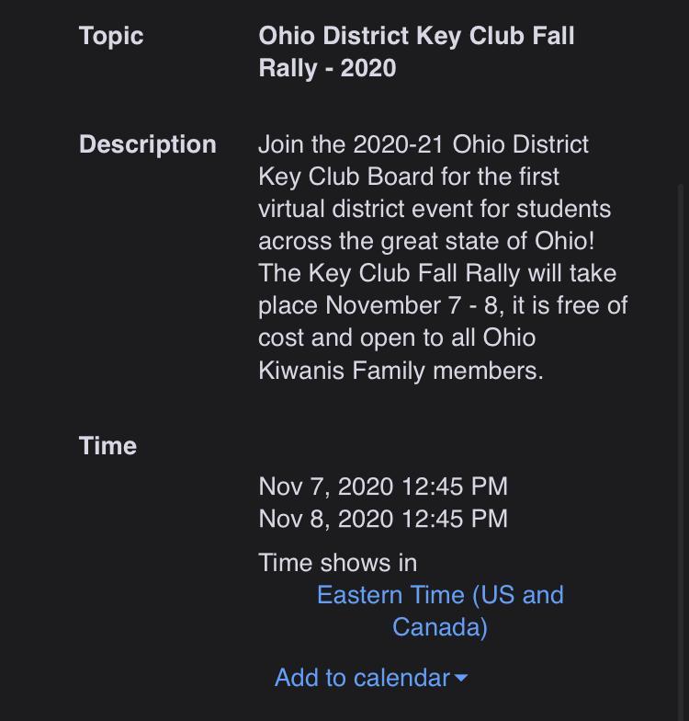Click the Topic field label
Screen dimensions: 689x721
[111, 36]
